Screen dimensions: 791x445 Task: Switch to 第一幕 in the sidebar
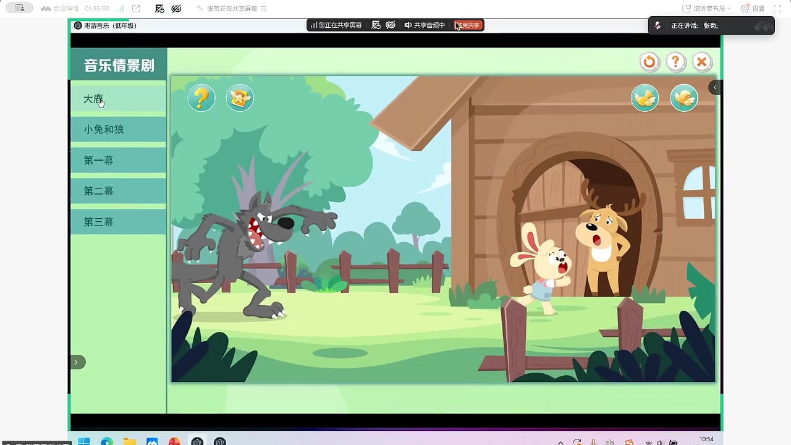click(118, 160)
